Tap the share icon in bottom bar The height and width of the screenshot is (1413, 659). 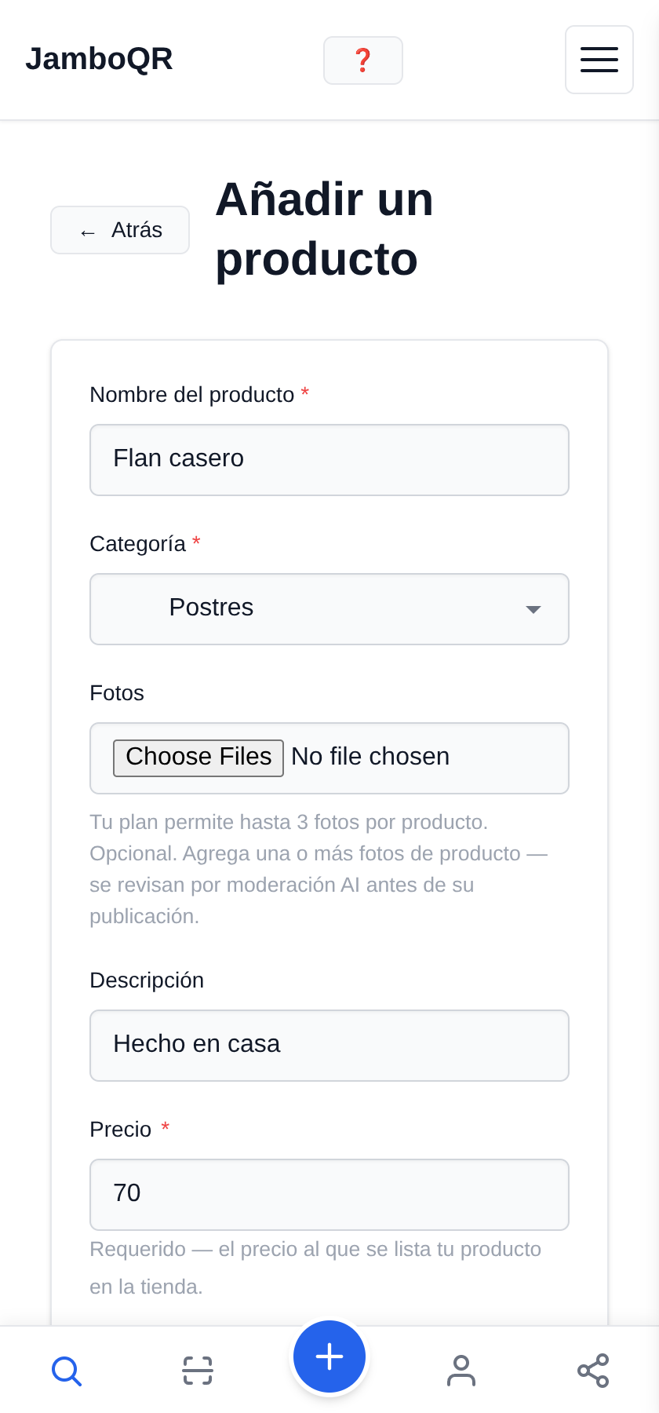click(x=593, y=1371)
